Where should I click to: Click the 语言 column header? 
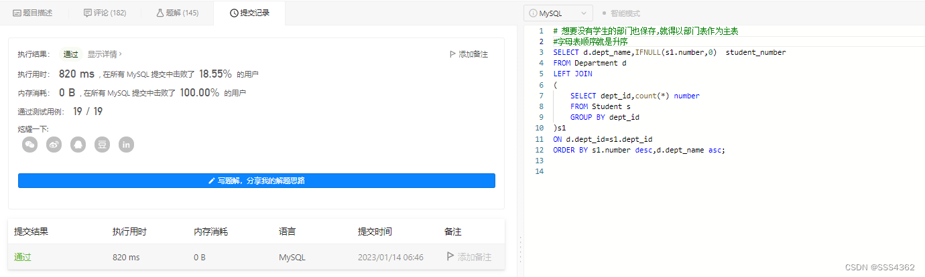click(287, 232)
